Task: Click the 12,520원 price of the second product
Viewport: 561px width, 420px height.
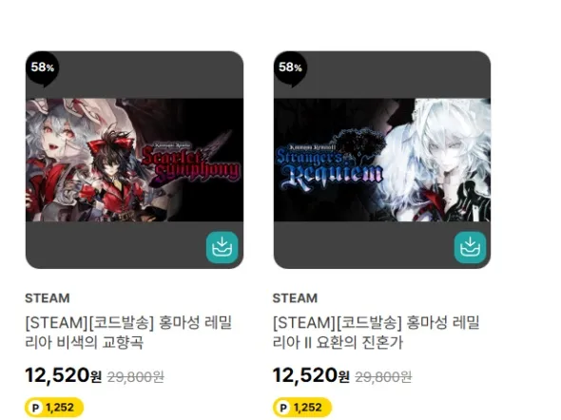Action: pos(311,375)
